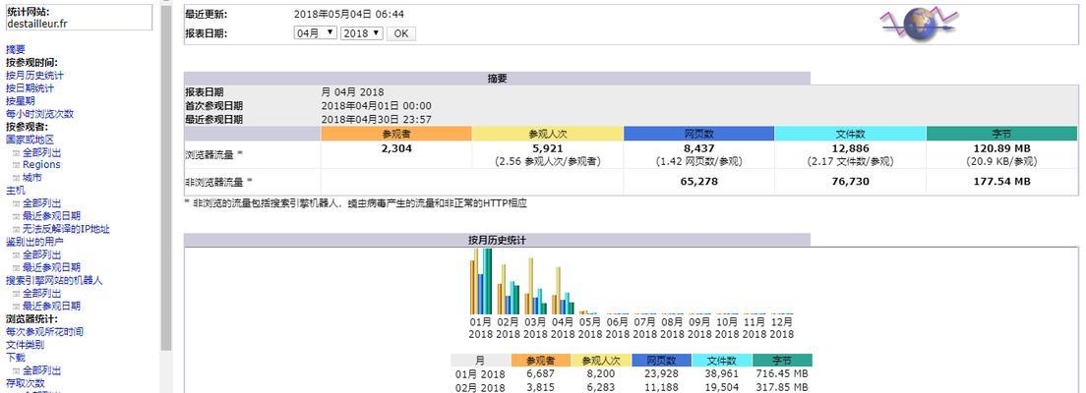The height and width of the screenshot is (393, 1086).
Task: Go to 按月历史统计 in sidebar
Action: point(34,76)
